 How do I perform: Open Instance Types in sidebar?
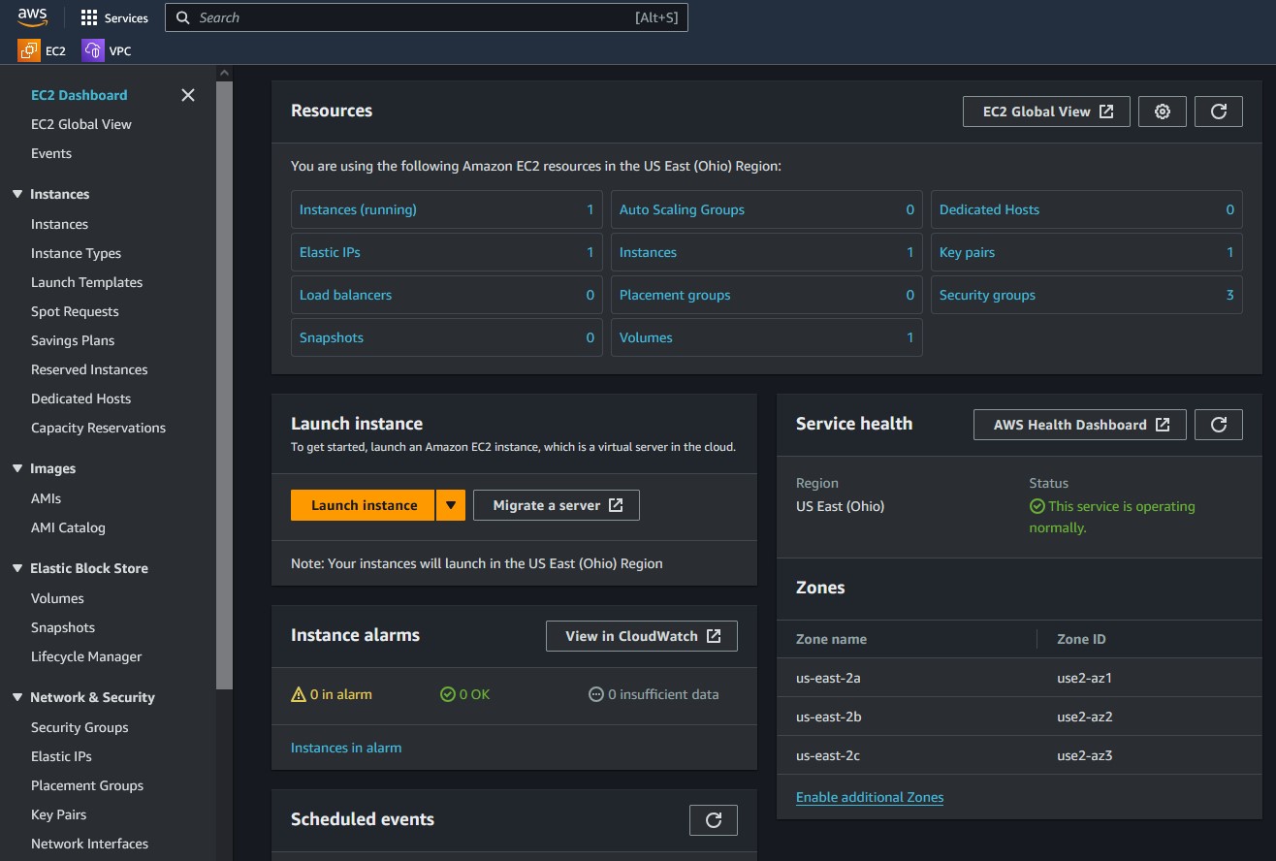pos(76,253)
